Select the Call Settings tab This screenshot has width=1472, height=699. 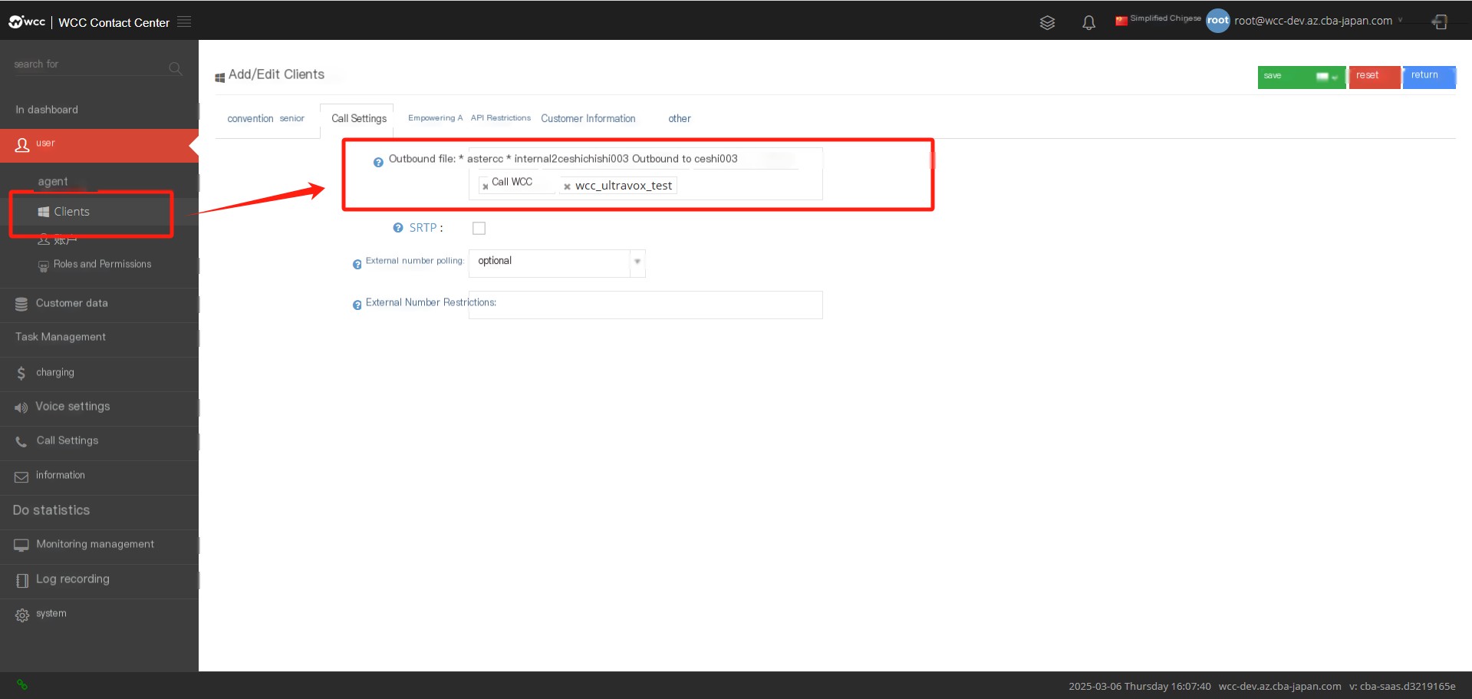359,119
